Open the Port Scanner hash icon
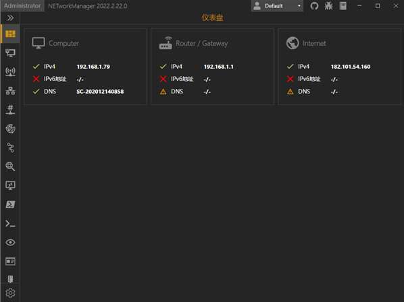404x302 pixels. click(x=10, y=109)
